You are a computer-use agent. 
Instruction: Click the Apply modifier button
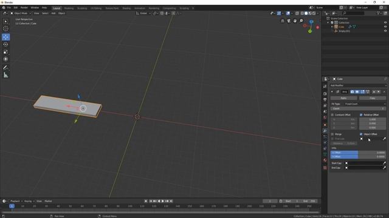(343, 98)
